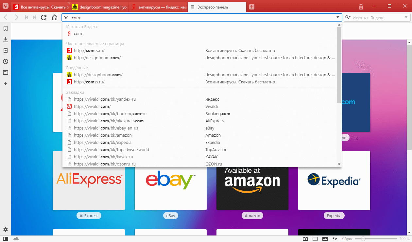The image size is (412, 242).
Task: Select the Экспресс-панель tab
Action: pyautogui.click(x=217, y=7)
